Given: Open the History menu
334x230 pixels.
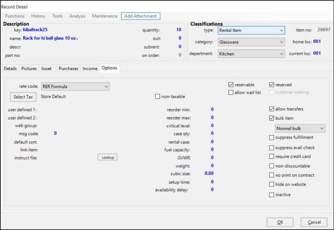Looking at the screenshot, I should pos(38,16).
